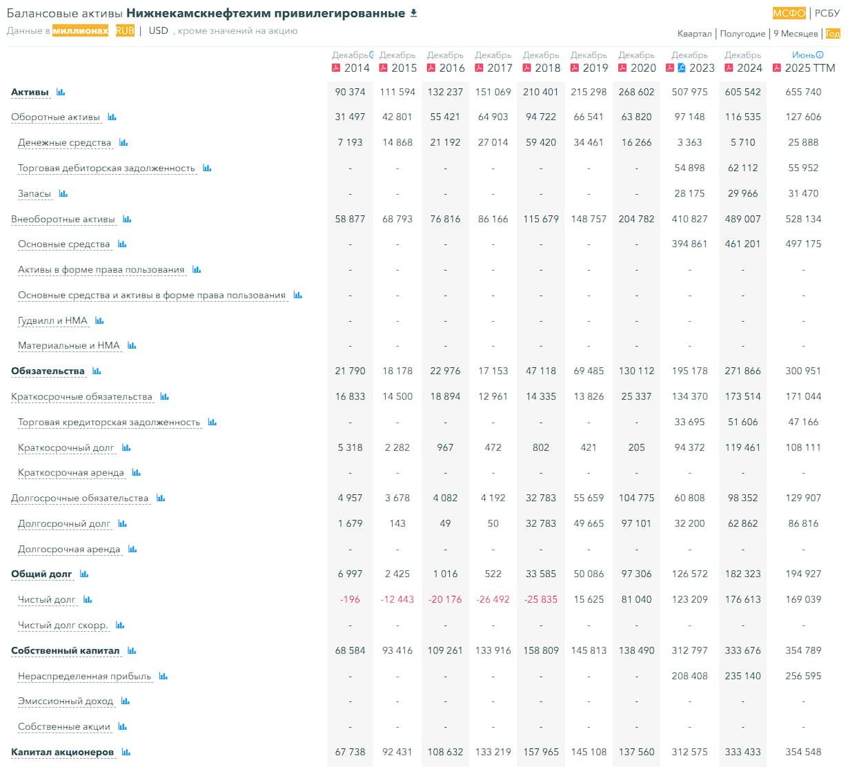The height and width of the screenshot is (767, 848).
Task: Select the МСФО reporting standard
Action: coord(789,13)
